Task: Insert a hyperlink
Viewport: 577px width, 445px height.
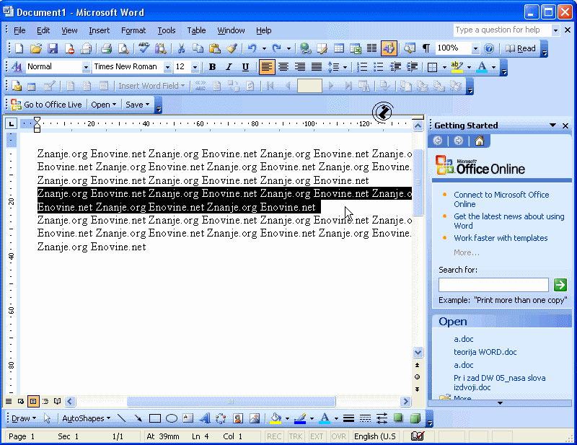Action: (x=305, y=48)
